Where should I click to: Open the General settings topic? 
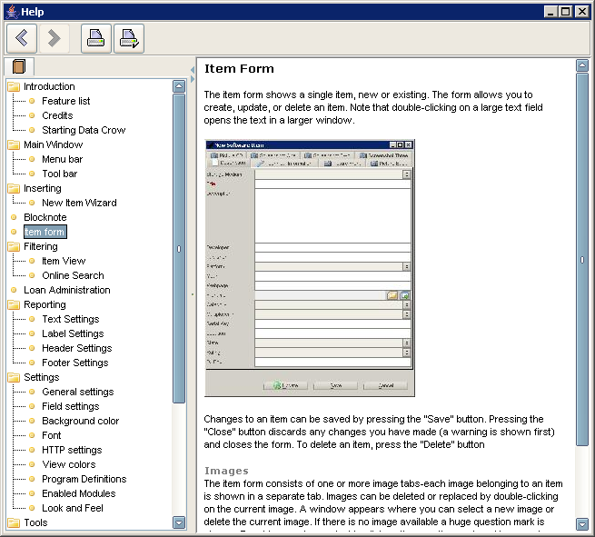[78, 392]
